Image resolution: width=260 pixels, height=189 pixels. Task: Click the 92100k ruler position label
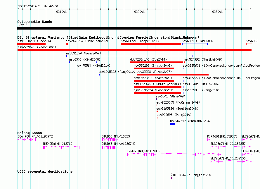click(61, 12)
